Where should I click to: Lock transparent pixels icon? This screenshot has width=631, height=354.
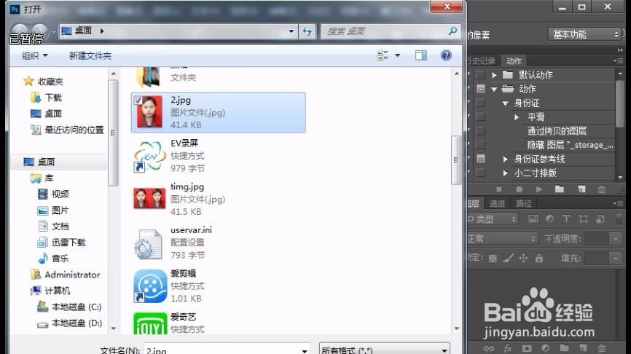[493, 259]
